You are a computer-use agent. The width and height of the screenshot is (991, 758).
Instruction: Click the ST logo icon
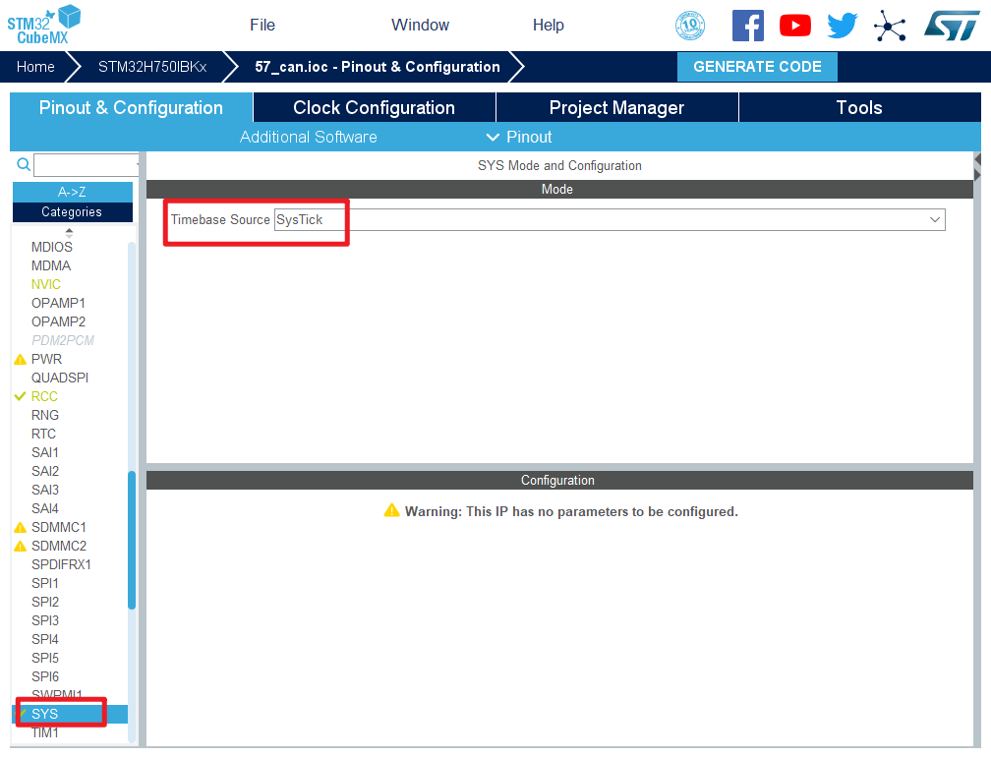tap(951, 26)
